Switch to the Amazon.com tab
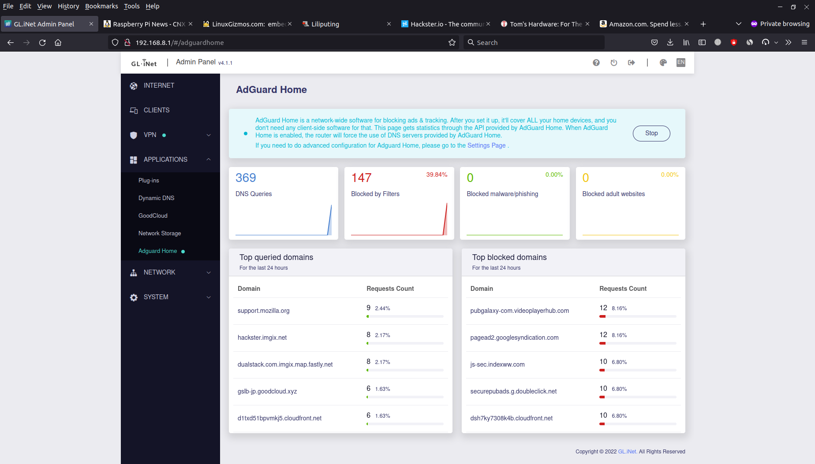 click(x=644, y=24)
